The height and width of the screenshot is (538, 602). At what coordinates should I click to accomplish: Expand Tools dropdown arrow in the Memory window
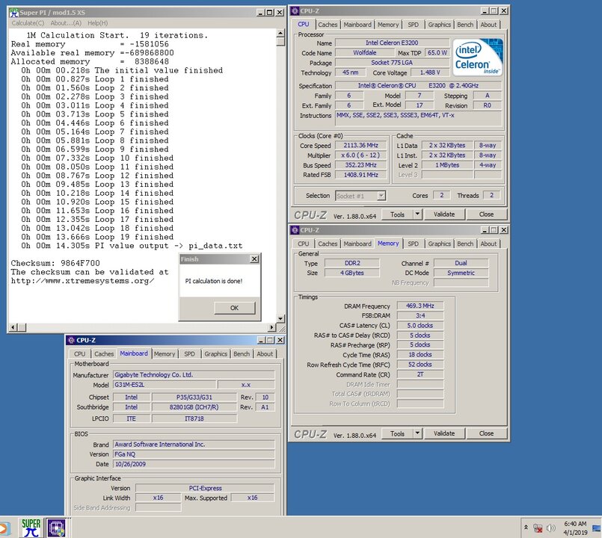(417, 433)
